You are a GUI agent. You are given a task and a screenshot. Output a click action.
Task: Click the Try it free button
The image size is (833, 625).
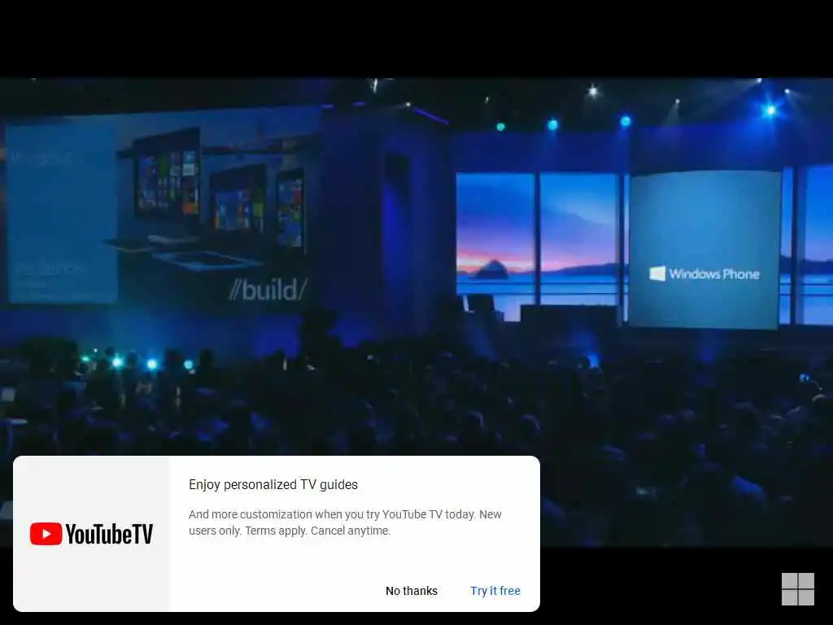coord(495,591)
